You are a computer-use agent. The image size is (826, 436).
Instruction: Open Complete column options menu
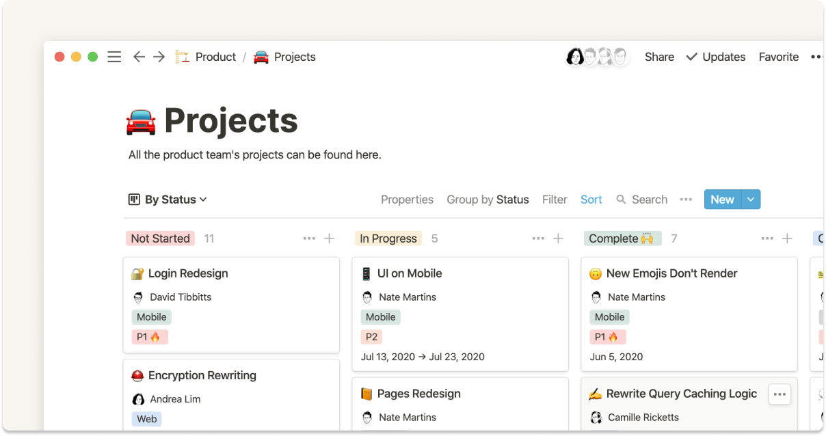(x=767, y=239)
